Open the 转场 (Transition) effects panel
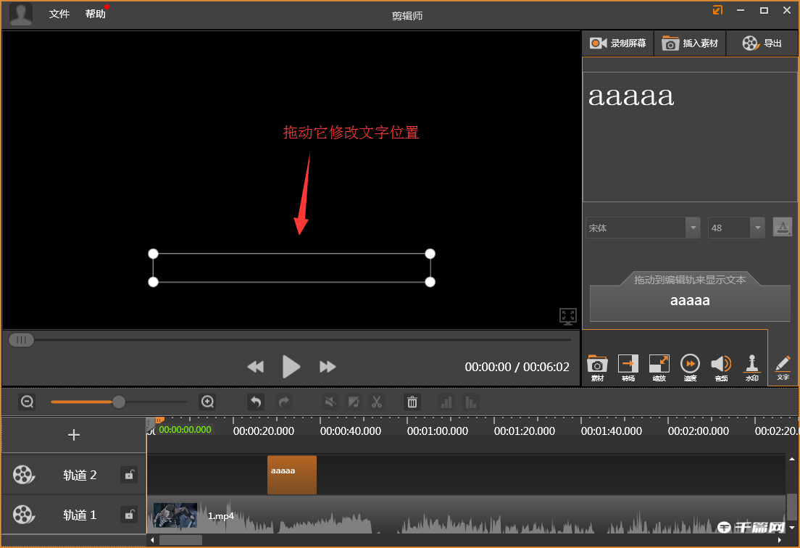Screen dimensions: 800x548 click(628, 366)
